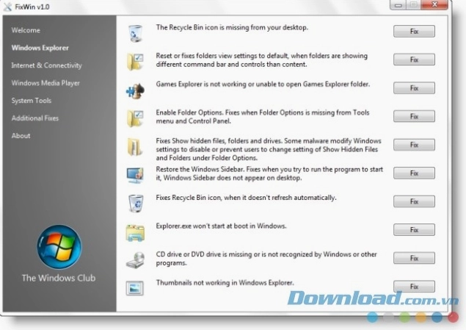This screenshot has width=466, height=330.
Task: Click the CD/DVD drive icon
Action: [x=136, y=260]
